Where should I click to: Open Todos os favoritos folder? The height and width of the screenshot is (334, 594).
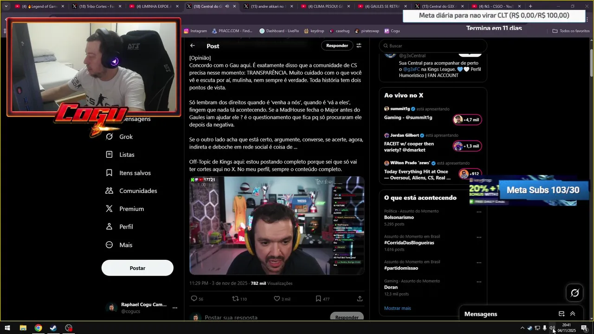pyautogui.click(x=571, y=31)
